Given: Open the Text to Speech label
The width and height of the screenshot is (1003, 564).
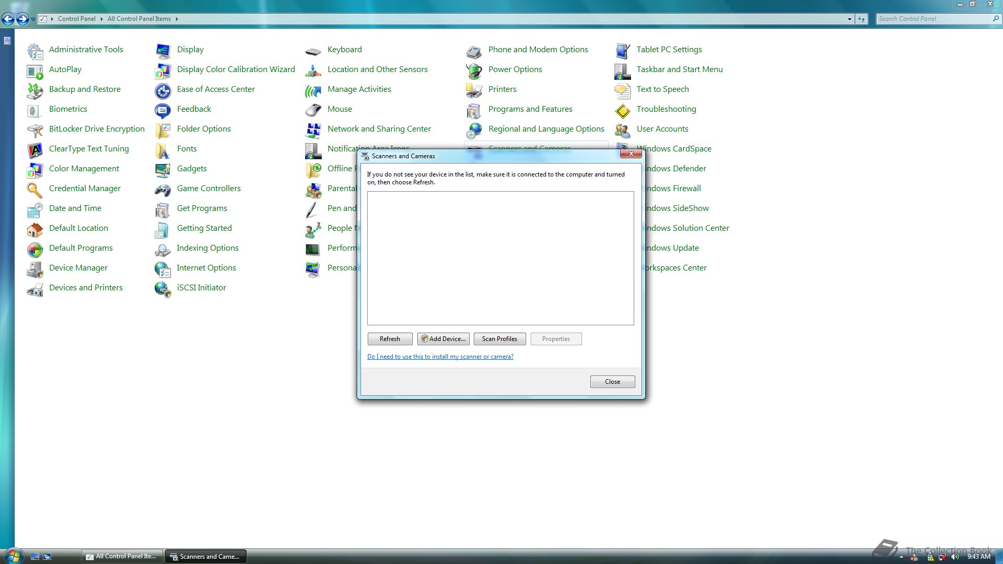Looking at the screenshot, I should (x=662, y=89).
